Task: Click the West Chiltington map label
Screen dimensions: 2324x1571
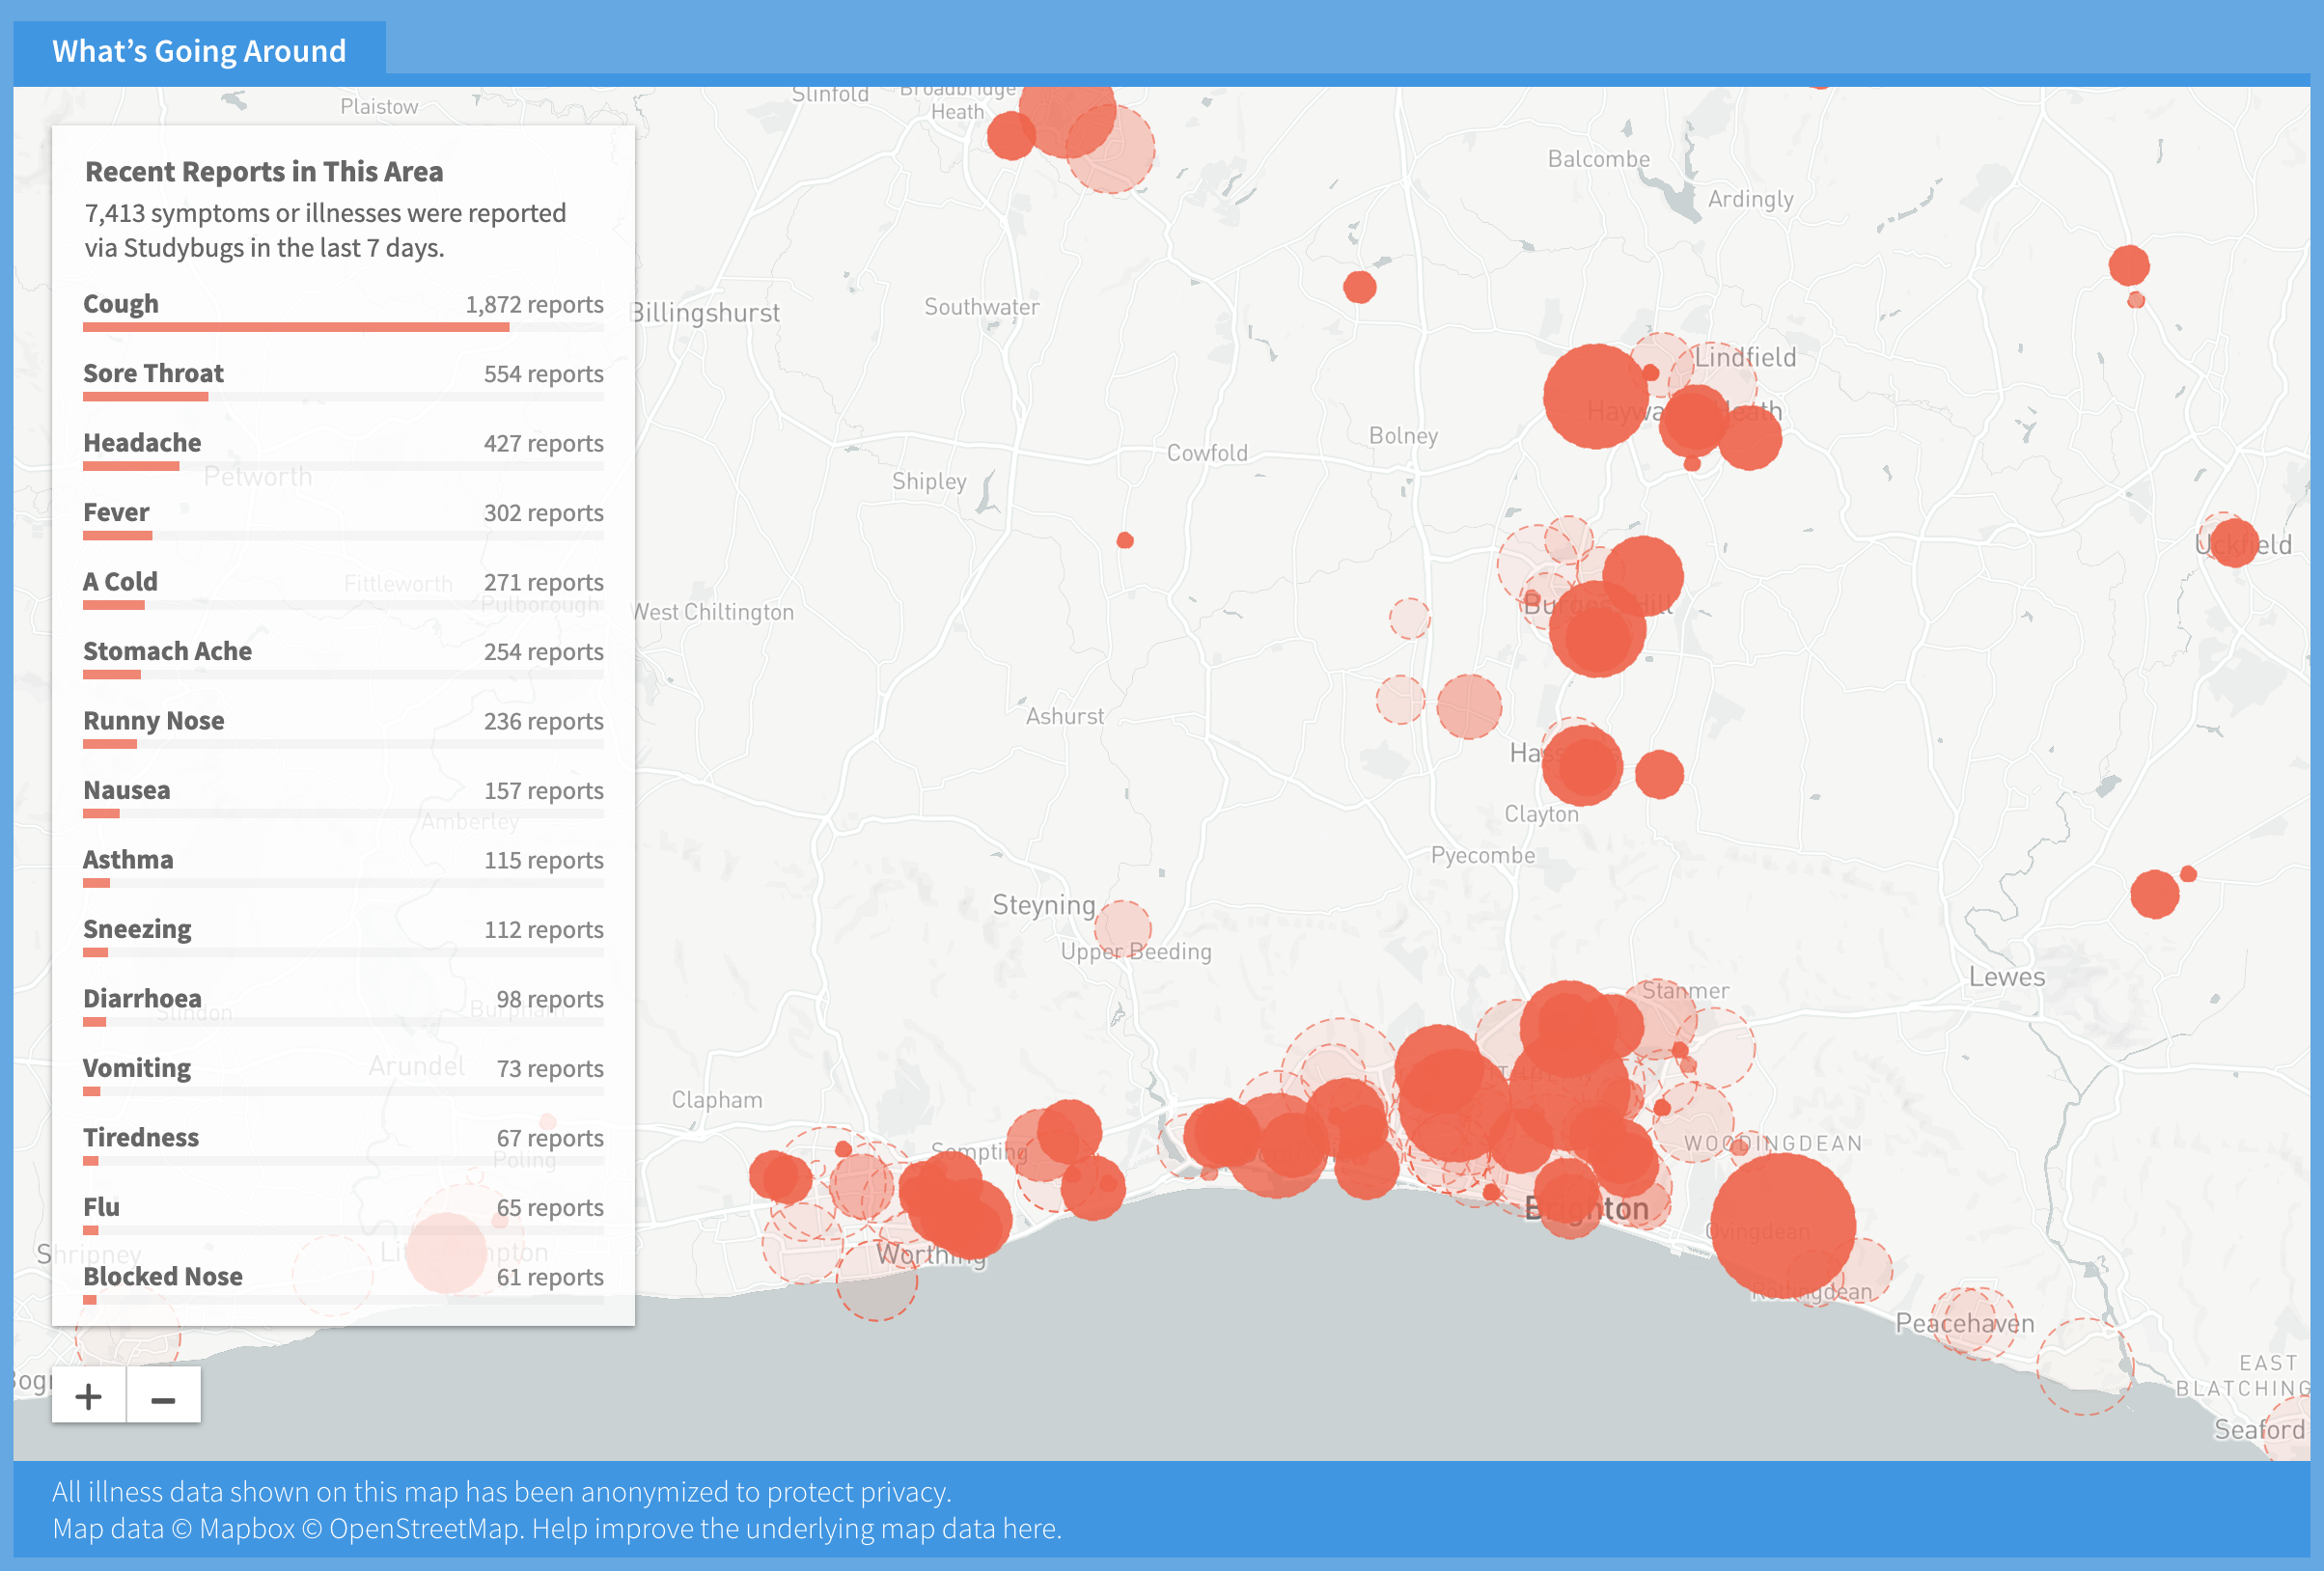Action: click(x=713, y=612)
